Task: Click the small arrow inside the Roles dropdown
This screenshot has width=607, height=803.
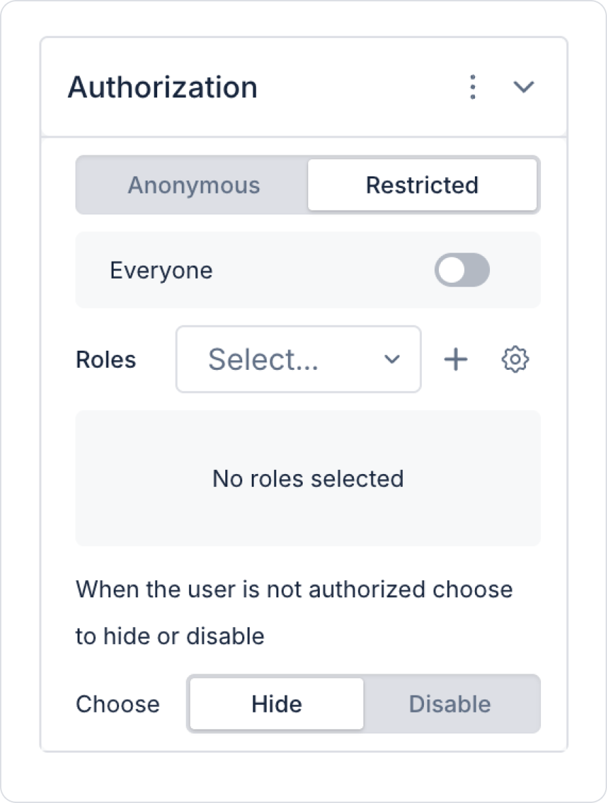Action: (392, 359)
